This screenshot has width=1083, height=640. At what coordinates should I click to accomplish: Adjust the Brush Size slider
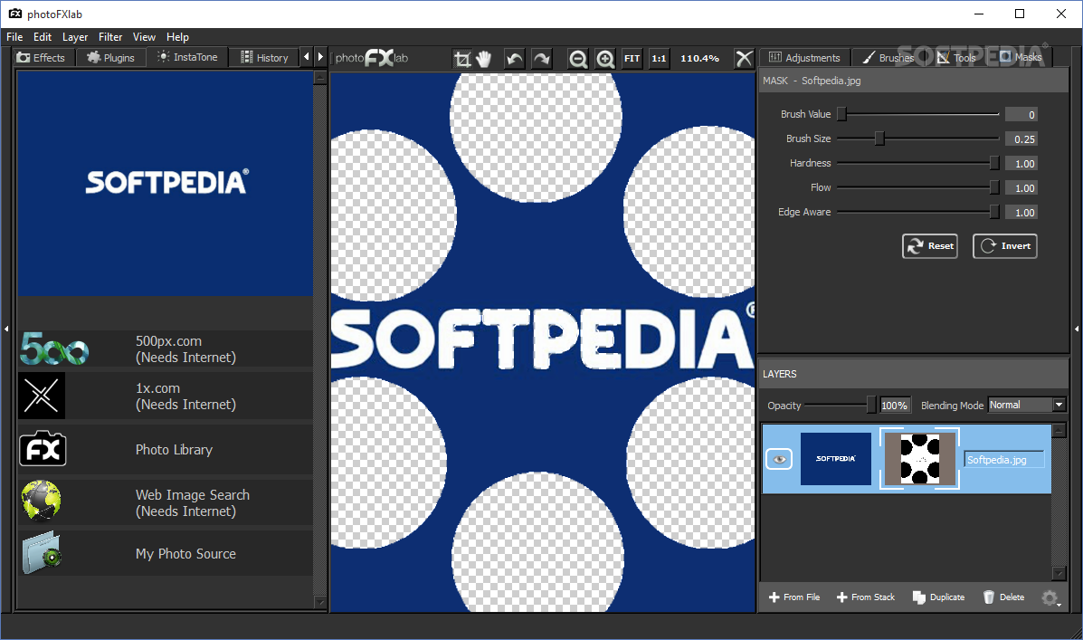tap(918, 139)
